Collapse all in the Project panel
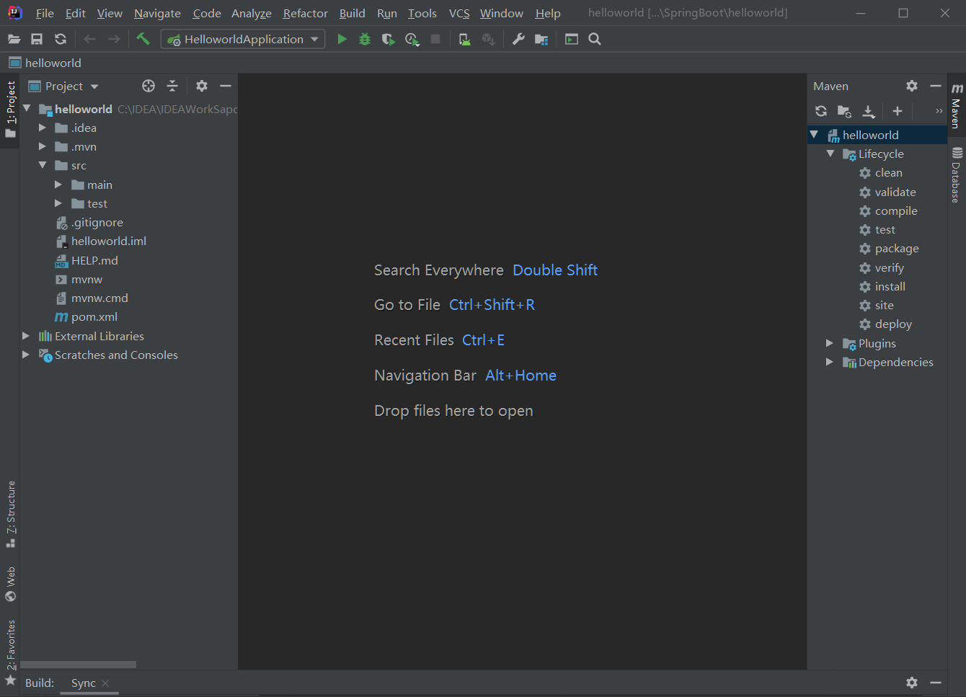The width and height of the screenshot is (966, 697). coord(172,86)
